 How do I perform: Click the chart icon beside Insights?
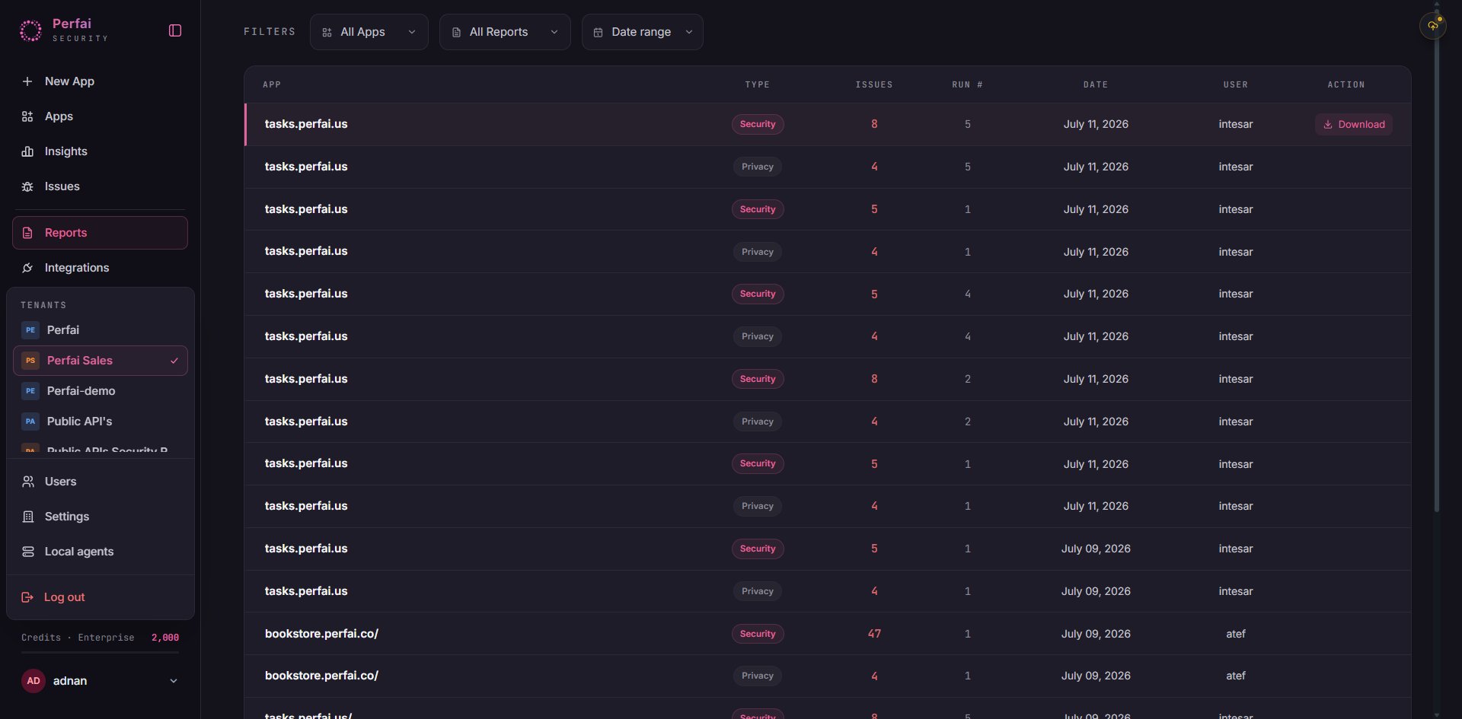[27, 151]
